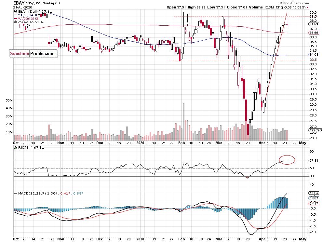
Task: Click the 1.304 MACD axis tag
Action: pyautogui.click(x=314, y=193)
